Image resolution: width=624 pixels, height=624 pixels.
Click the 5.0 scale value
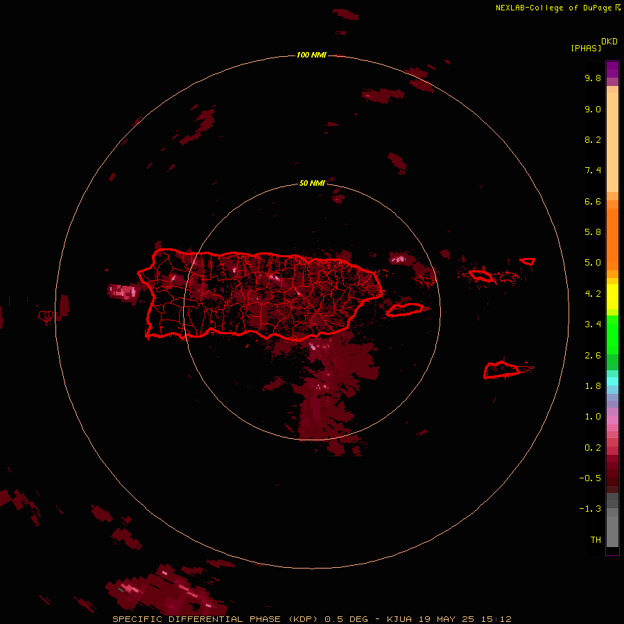(x=593, y=263)
